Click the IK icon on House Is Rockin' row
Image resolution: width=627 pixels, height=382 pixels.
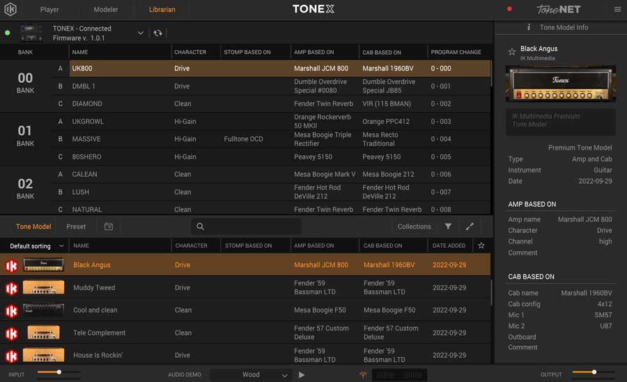coord(12,356)
